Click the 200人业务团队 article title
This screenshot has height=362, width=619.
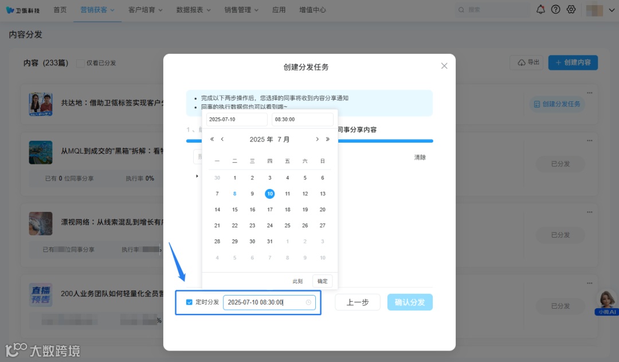[x=112, y=293]
